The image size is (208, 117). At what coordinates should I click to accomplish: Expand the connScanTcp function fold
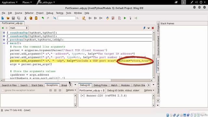click(x=4, y=32)
